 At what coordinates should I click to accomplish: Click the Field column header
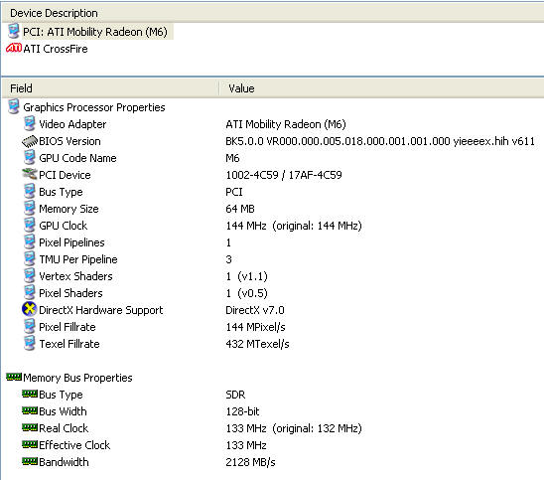pyautogui.click(x=110, y=88)
